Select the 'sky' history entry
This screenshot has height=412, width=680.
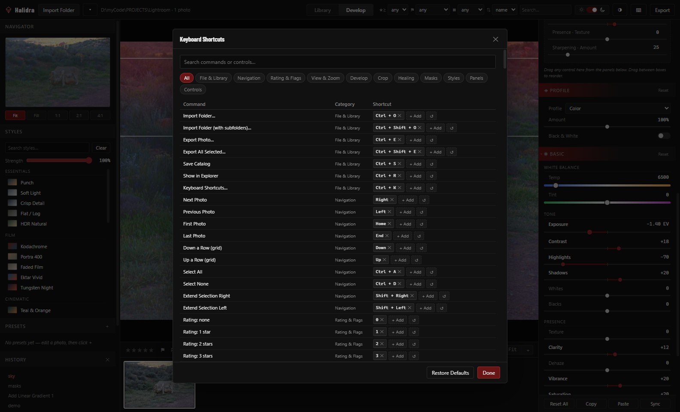click(x=12, y=376)
